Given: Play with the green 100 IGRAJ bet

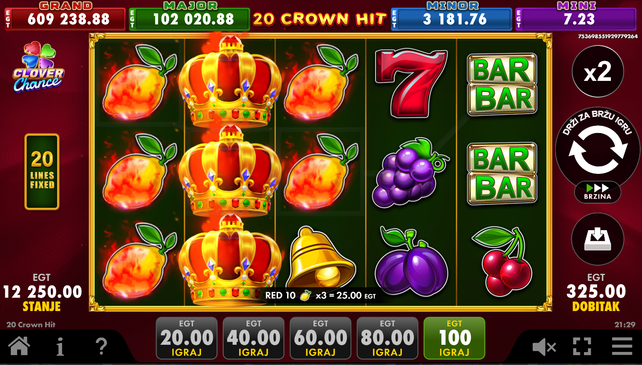Looking at the screenshot, I should (x=454, y=338).
